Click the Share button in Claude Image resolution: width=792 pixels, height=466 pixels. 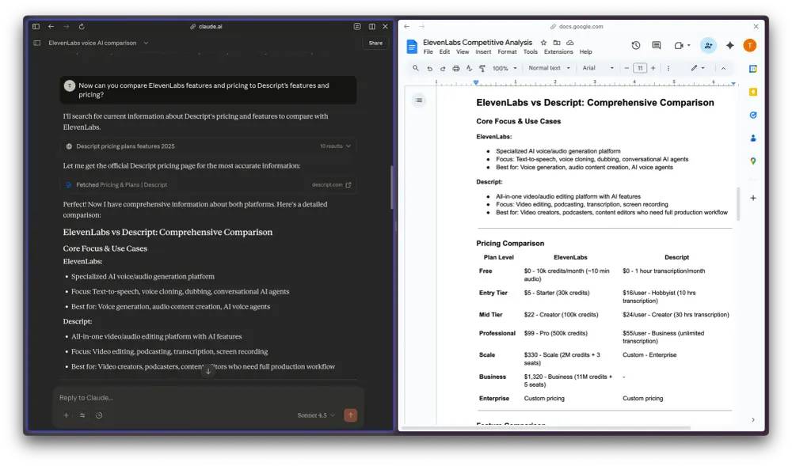tap(375, 43)
